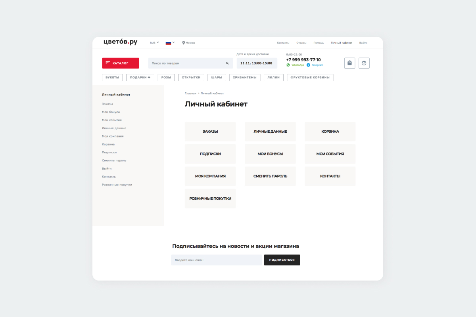Screen dimensions: 476x317
Task: Select the ШАРЫ category tag
Action: 217,77
